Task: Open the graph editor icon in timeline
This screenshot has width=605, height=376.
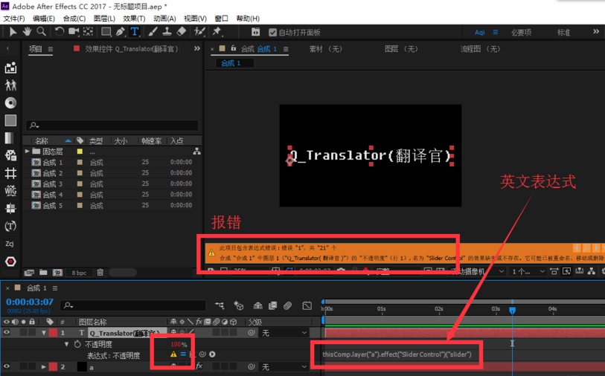Action: pyautogui.click(x=307, y=305)
